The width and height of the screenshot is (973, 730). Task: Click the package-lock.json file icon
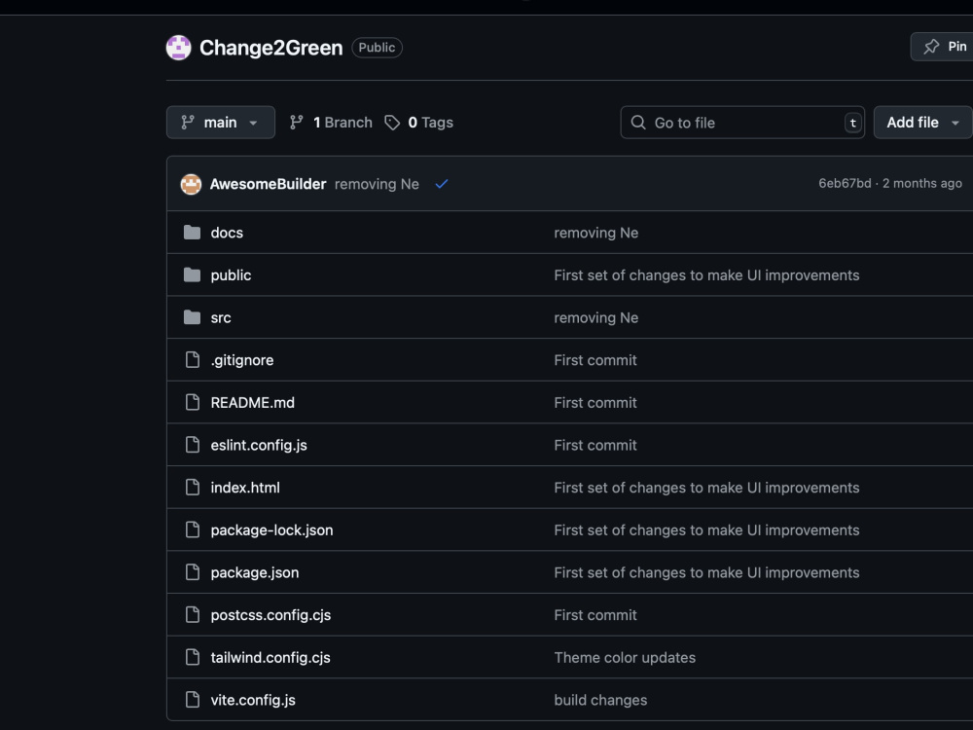[193, 529]
